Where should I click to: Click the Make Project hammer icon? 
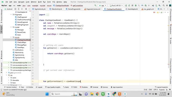click(x=95, y=5)
